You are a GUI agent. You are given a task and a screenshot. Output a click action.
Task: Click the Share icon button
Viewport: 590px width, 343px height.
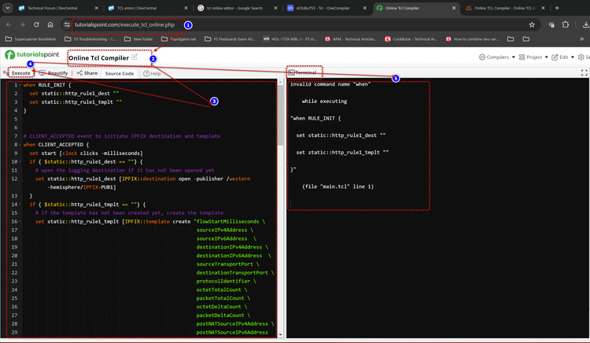coord(87,72)
